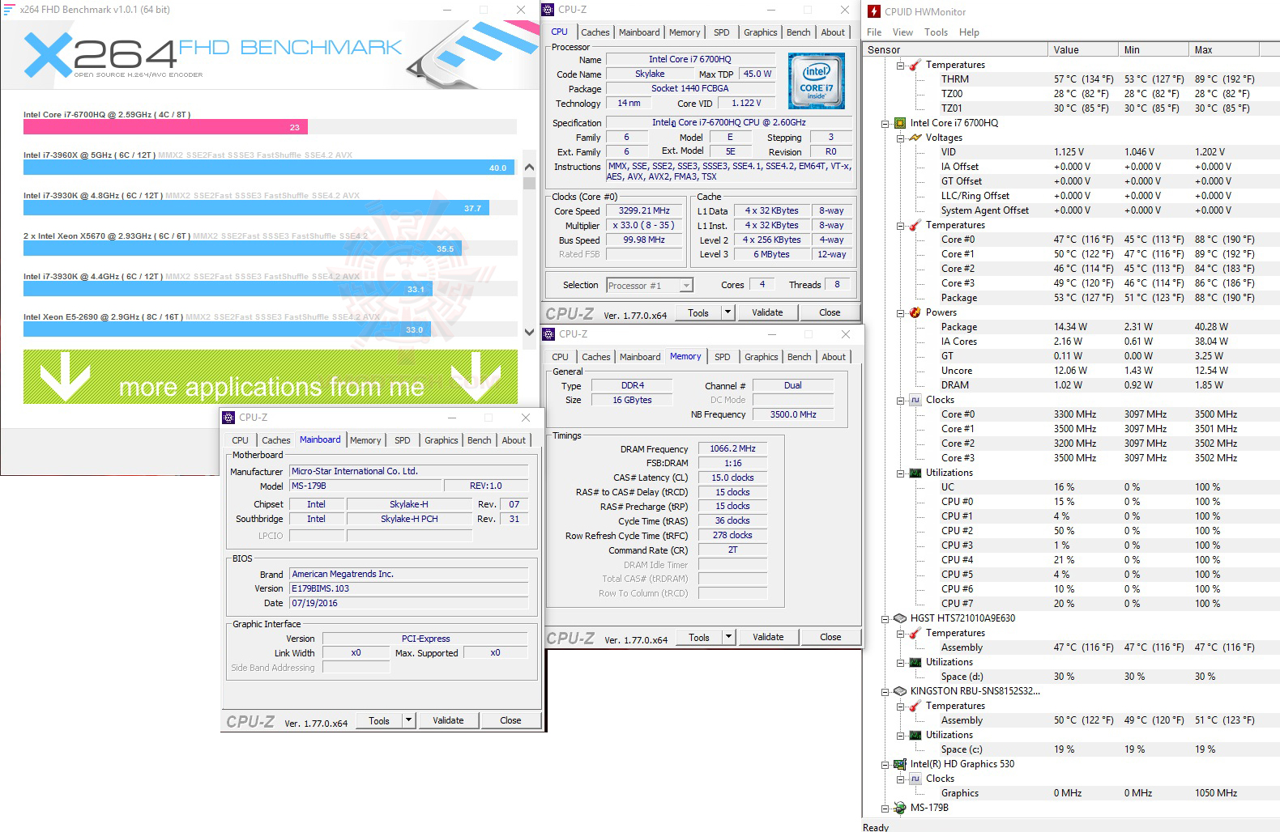Click the Temperatures thermometer icon under the KINGSTON drive

[x=915, y=706]
